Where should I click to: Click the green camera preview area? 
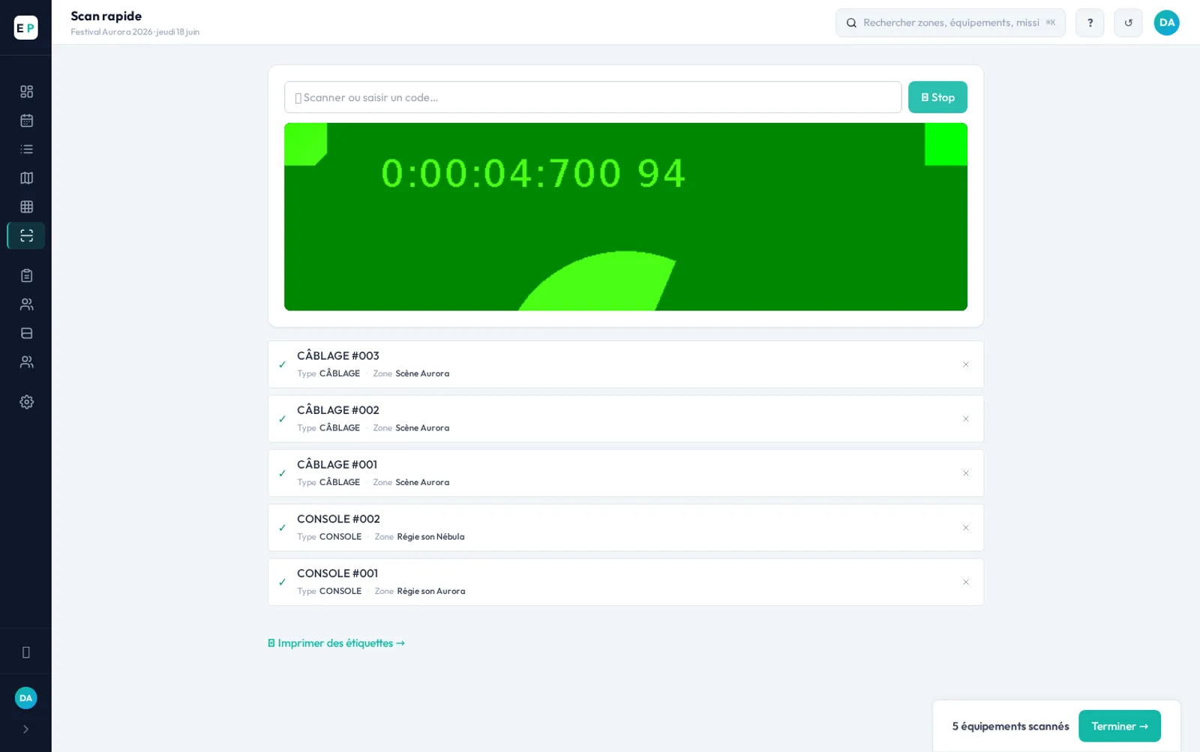625,217
